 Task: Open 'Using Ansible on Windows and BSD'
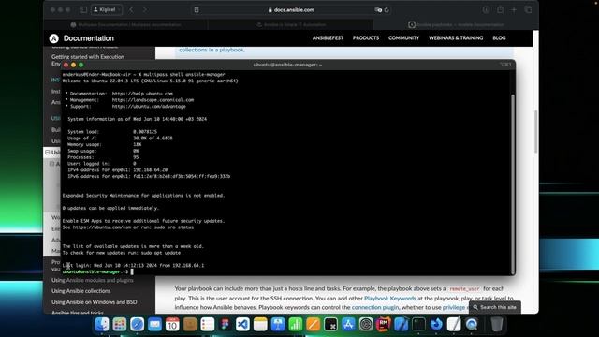pyautogui.click(x=95, y=302)
